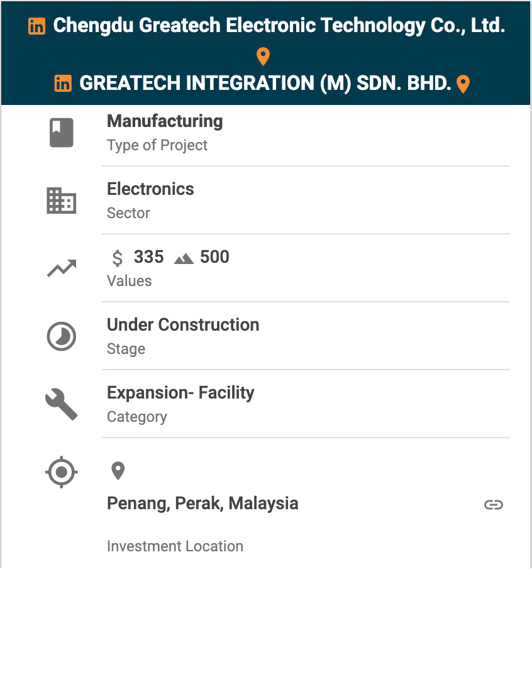Image resolution: width=532 pixels, height=694 pixels.
Task: Open LinkedIn page for Chengdu Greatech
Action: [37, 26]
